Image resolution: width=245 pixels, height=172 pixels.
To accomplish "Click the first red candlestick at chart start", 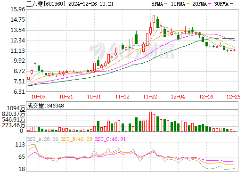I will pyautogui.click(x=28, y=78).
